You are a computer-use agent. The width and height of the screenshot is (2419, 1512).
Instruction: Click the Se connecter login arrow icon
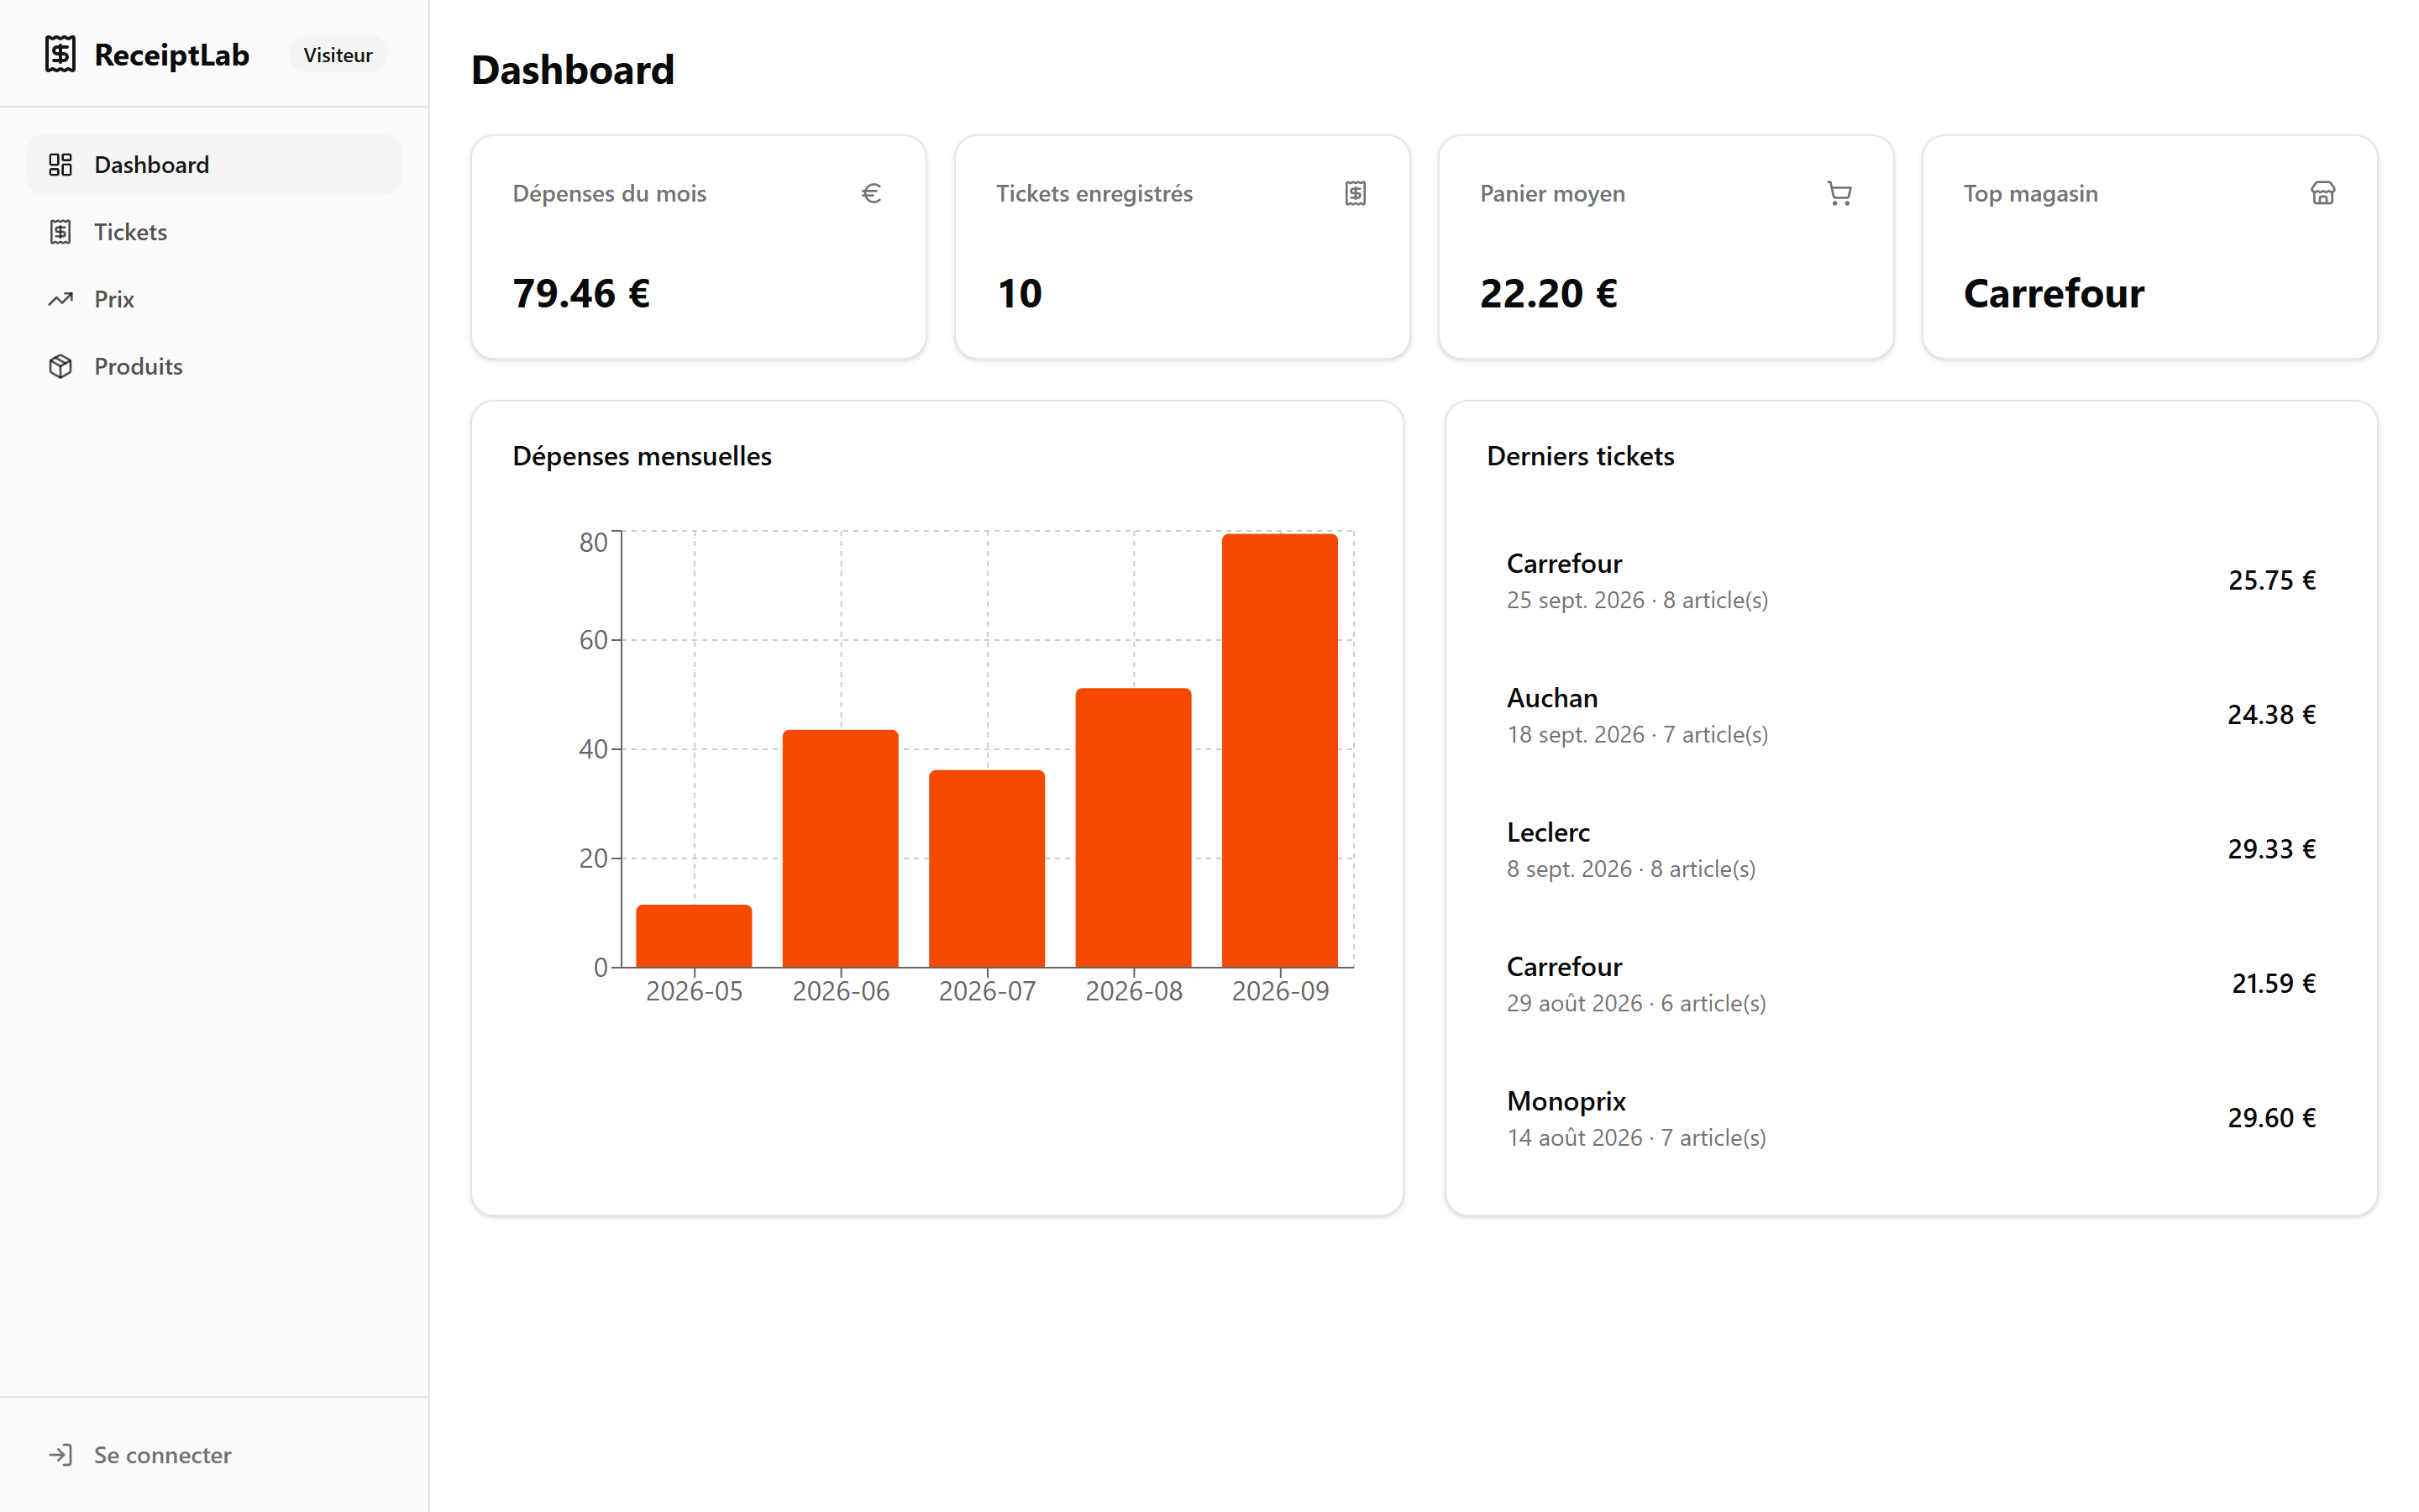tap(60, 1455)
